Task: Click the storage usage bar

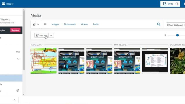Action: (x=176, y=23)
